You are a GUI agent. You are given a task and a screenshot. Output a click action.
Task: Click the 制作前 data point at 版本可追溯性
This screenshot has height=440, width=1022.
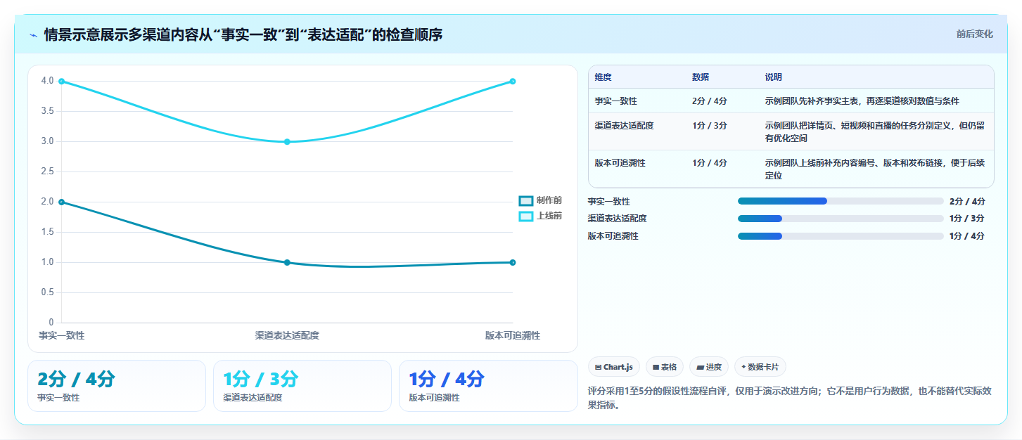[512, 263]
